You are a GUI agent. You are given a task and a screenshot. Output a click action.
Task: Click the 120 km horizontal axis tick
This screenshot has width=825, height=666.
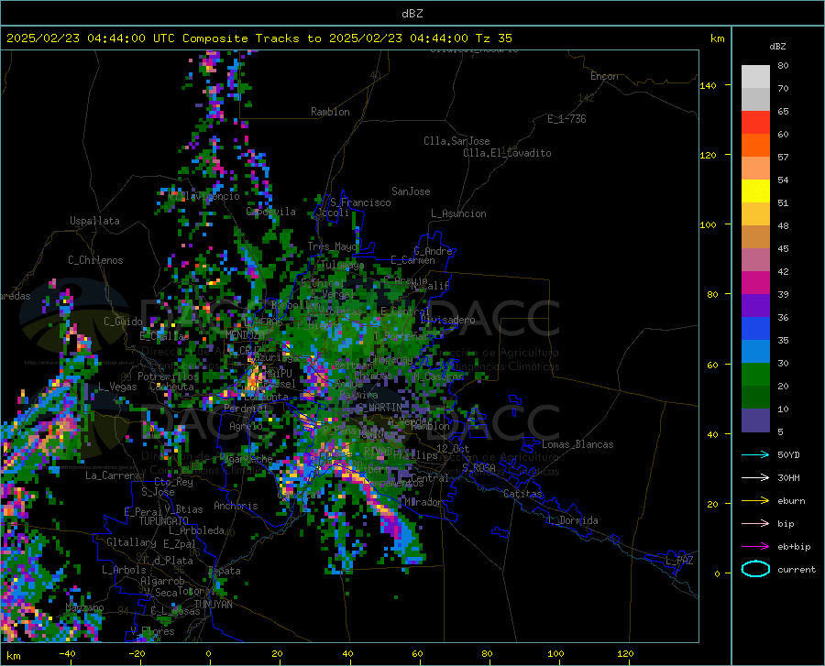pyautogui.click(x=625, y=653)
